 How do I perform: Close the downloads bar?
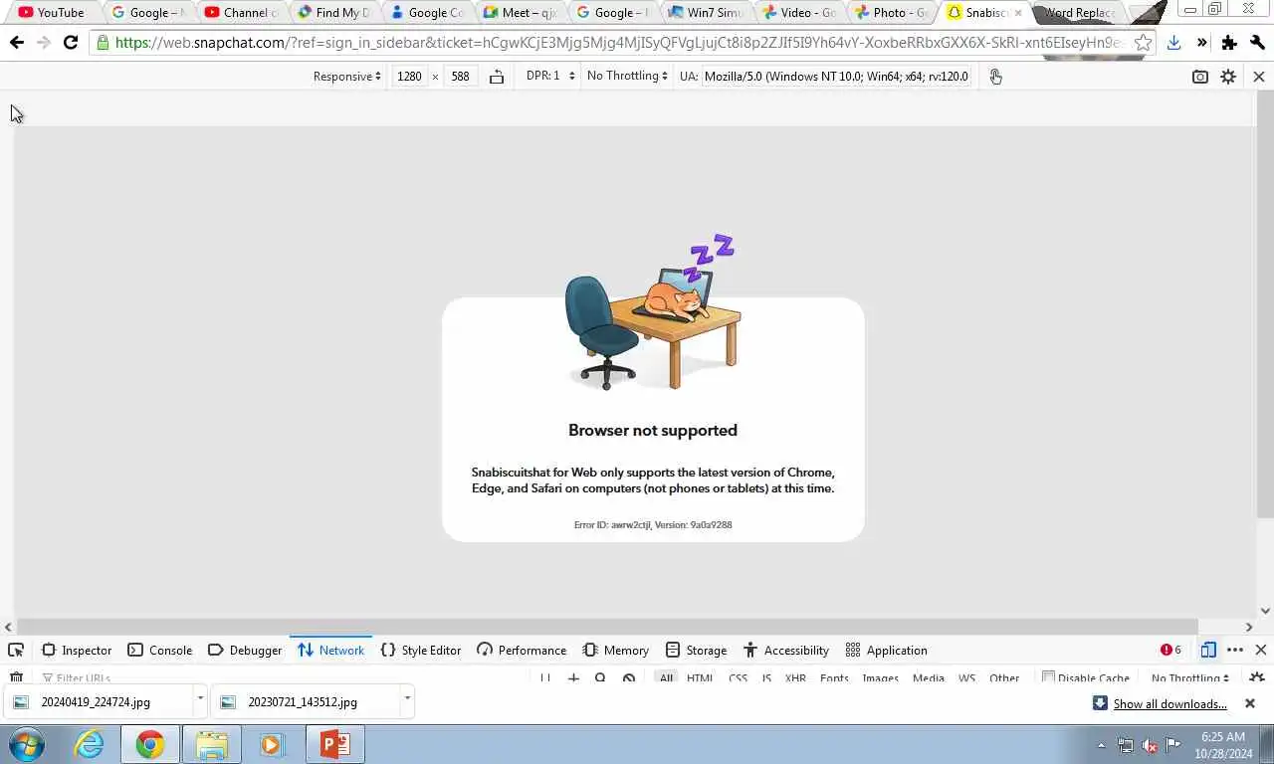tap(1250, 703)
